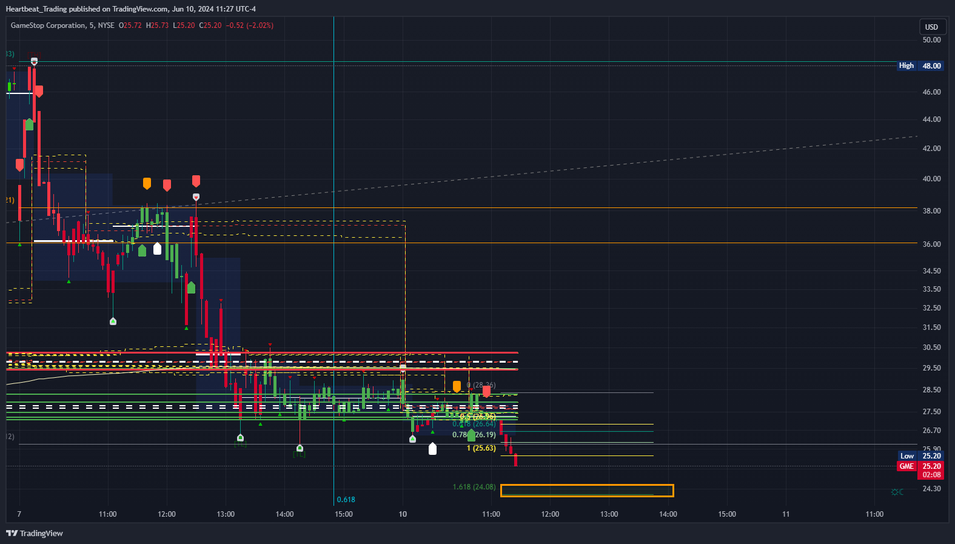Click the green arrow marker covering the 0.786 label
Image resolution: width=955 pixels, height=544 pixels.
pyautogui.click(x=471, y=435)
